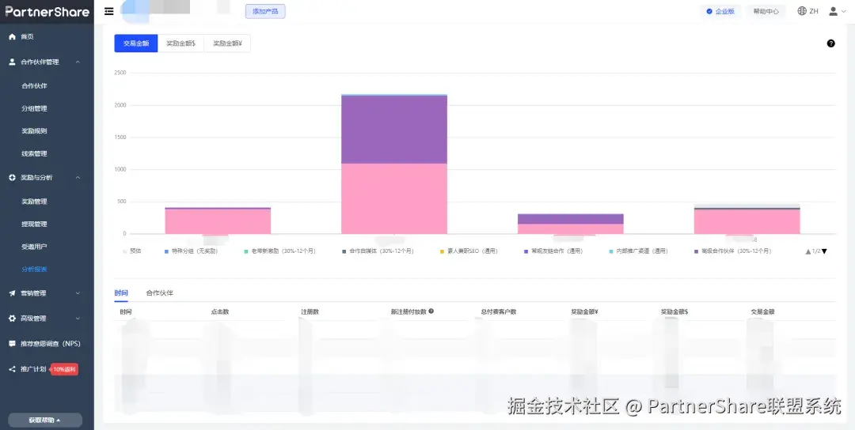Click info icon beside 新注册付款数
The width and height of the screenshot is (855, 430).
click(x=431, y=311)
